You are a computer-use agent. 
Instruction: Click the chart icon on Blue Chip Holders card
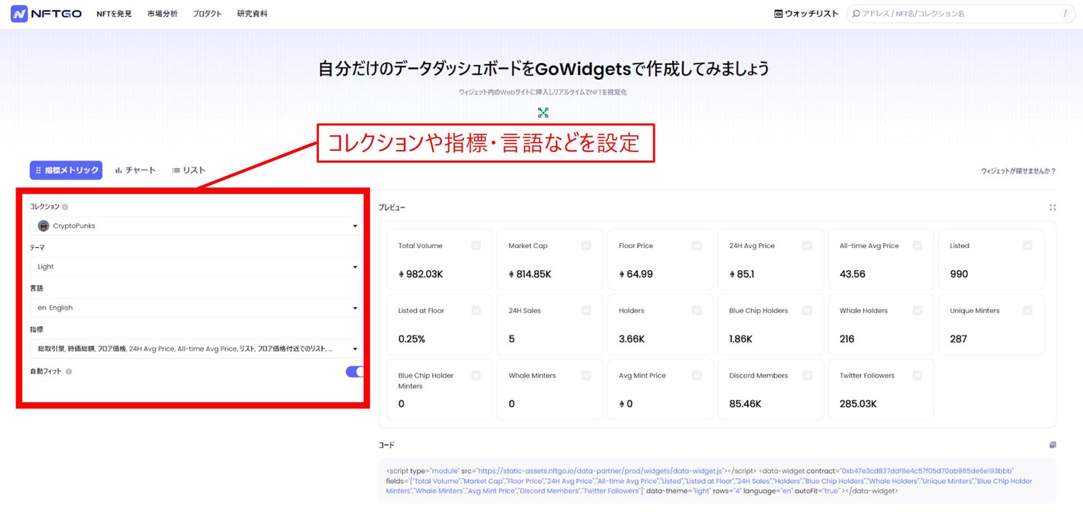pos(807,311)
